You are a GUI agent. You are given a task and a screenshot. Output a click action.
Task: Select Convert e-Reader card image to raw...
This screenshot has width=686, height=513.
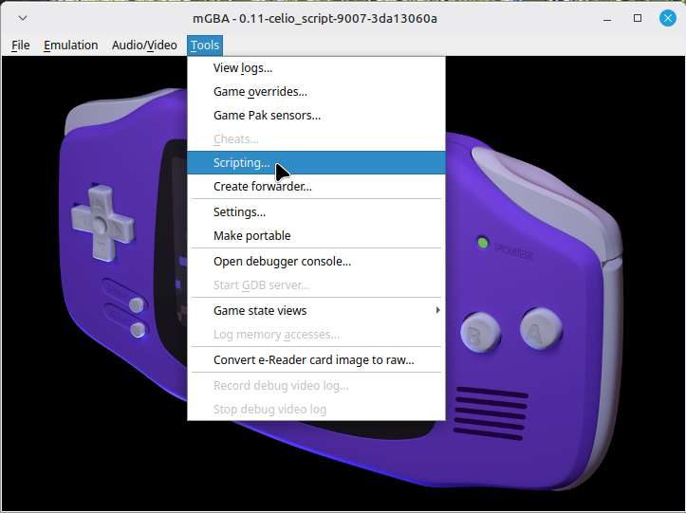pyautogui.click(x=316, y=360)
